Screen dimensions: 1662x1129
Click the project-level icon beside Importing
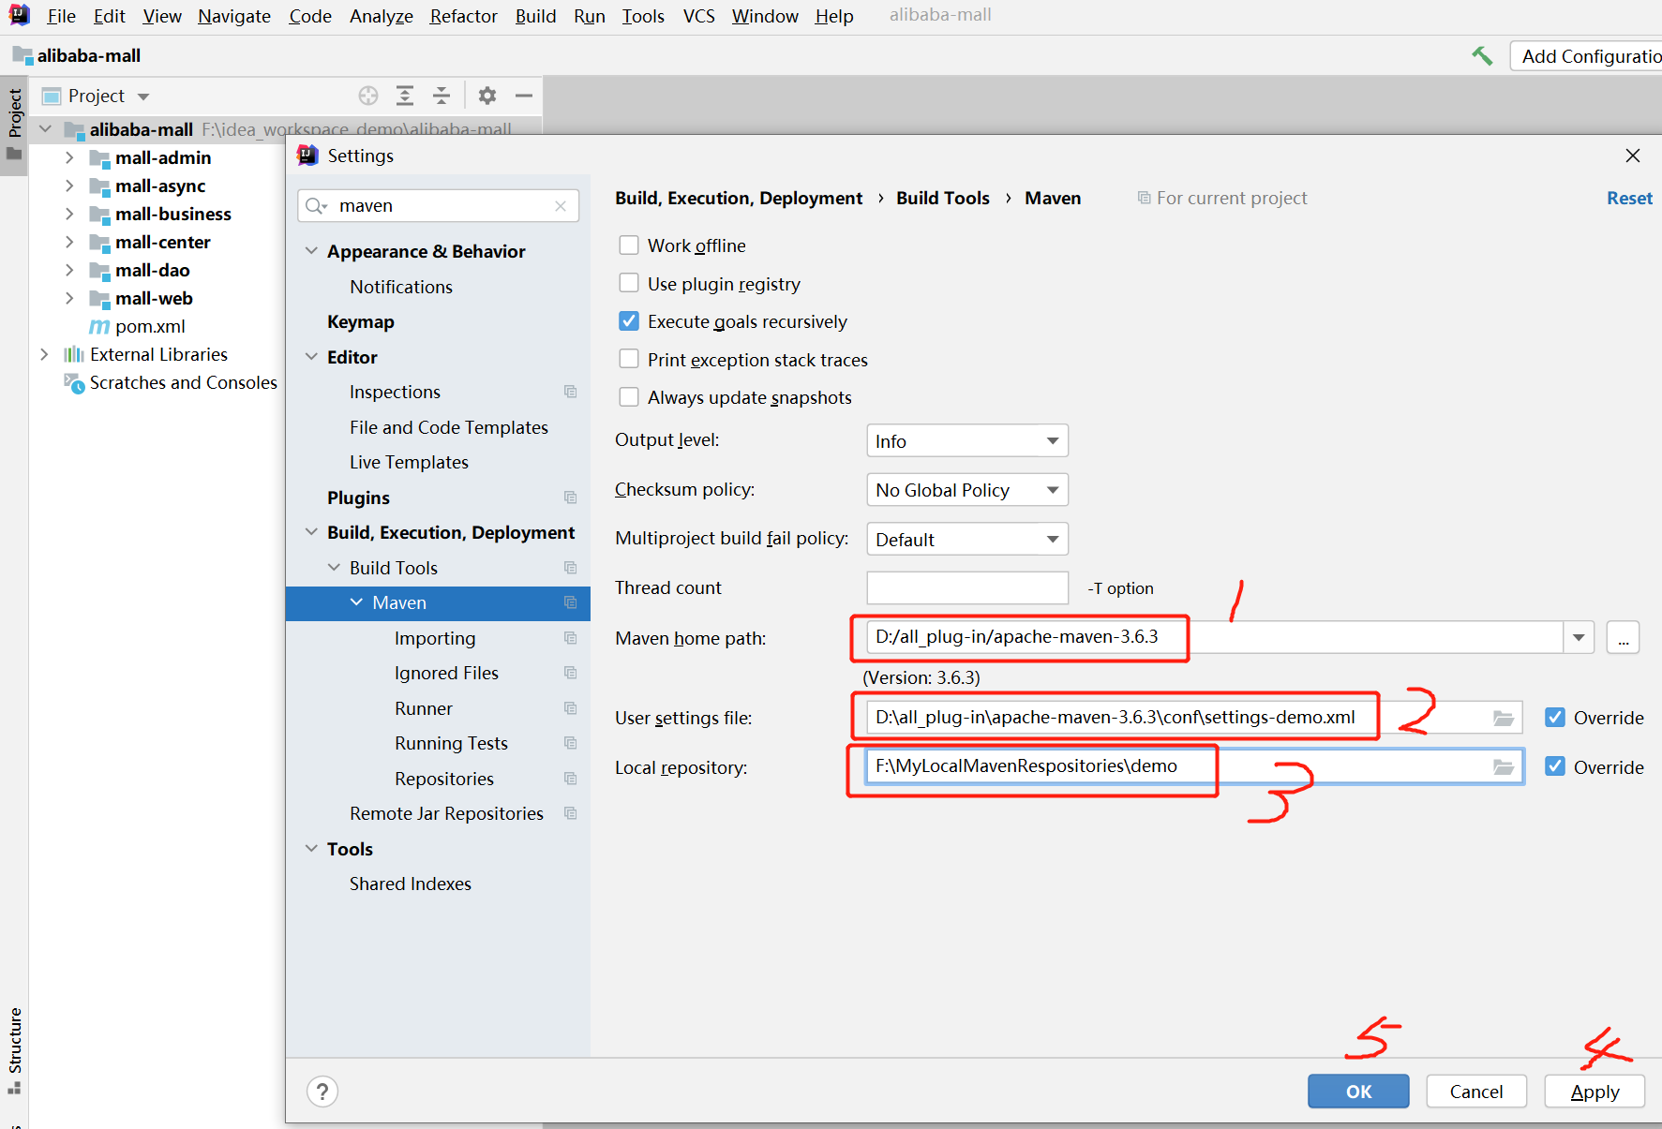coord(570,638)
